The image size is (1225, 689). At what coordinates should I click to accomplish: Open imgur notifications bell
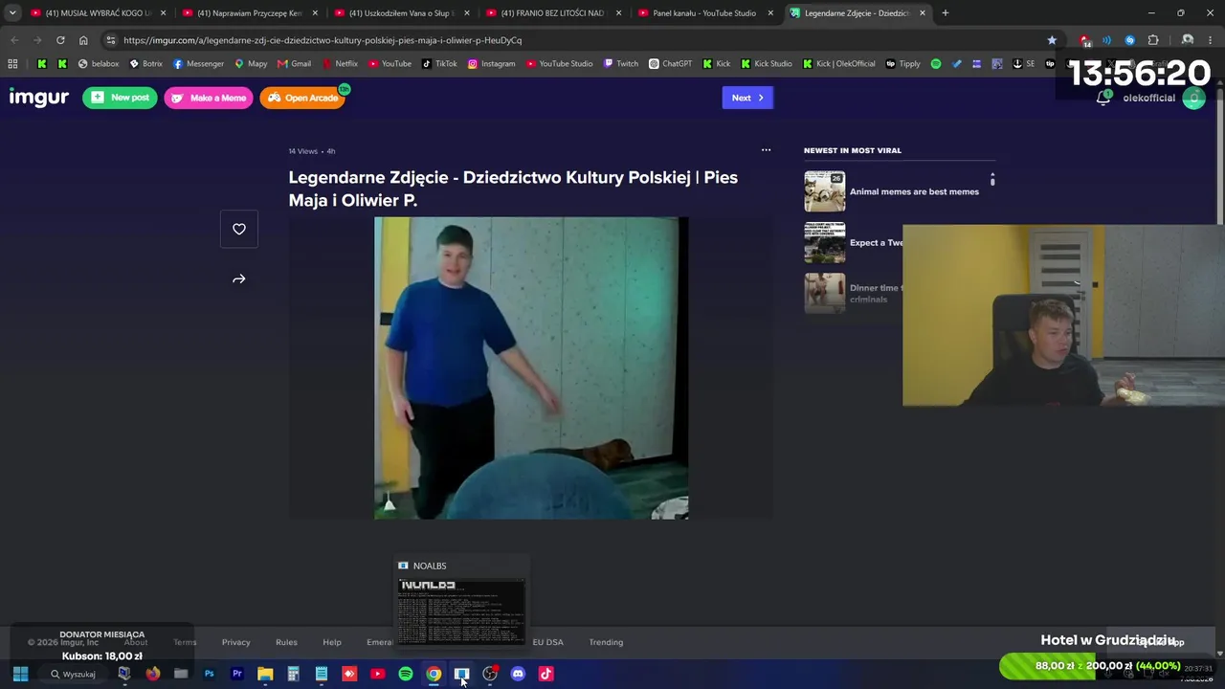tap(1103, 98)
